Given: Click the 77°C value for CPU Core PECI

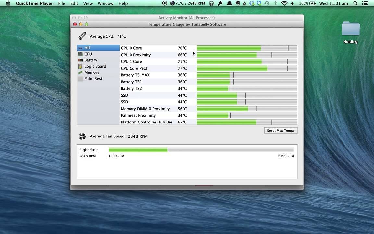Looking at the screenshot, I should point(182,68).
